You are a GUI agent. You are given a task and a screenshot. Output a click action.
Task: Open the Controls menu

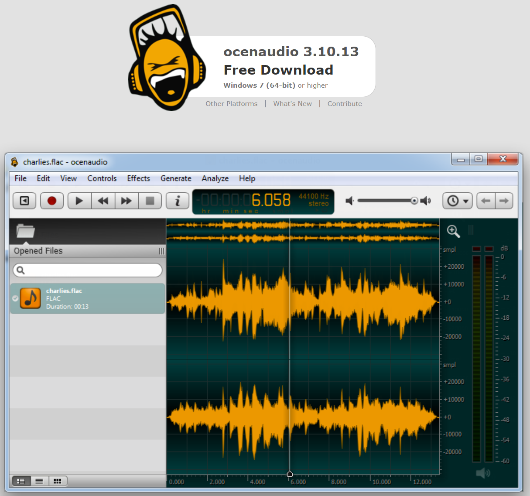[x=102, y=178]
